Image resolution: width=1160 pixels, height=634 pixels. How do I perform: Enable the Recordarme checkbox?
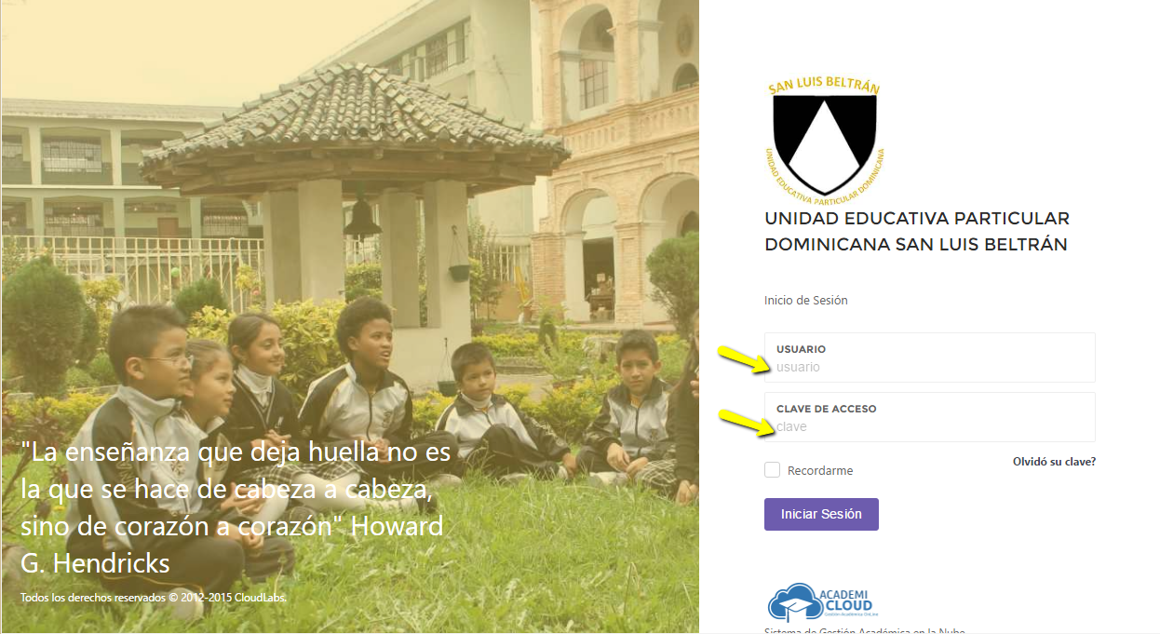[x=772, y=470]
